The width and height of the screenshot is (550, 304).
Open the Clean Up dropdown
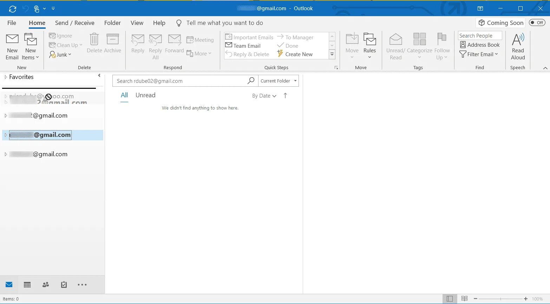coord(66,45)
